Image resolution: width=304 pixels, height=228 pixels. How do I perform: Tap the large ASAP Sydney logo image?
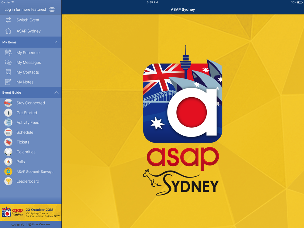coord(183,120)
